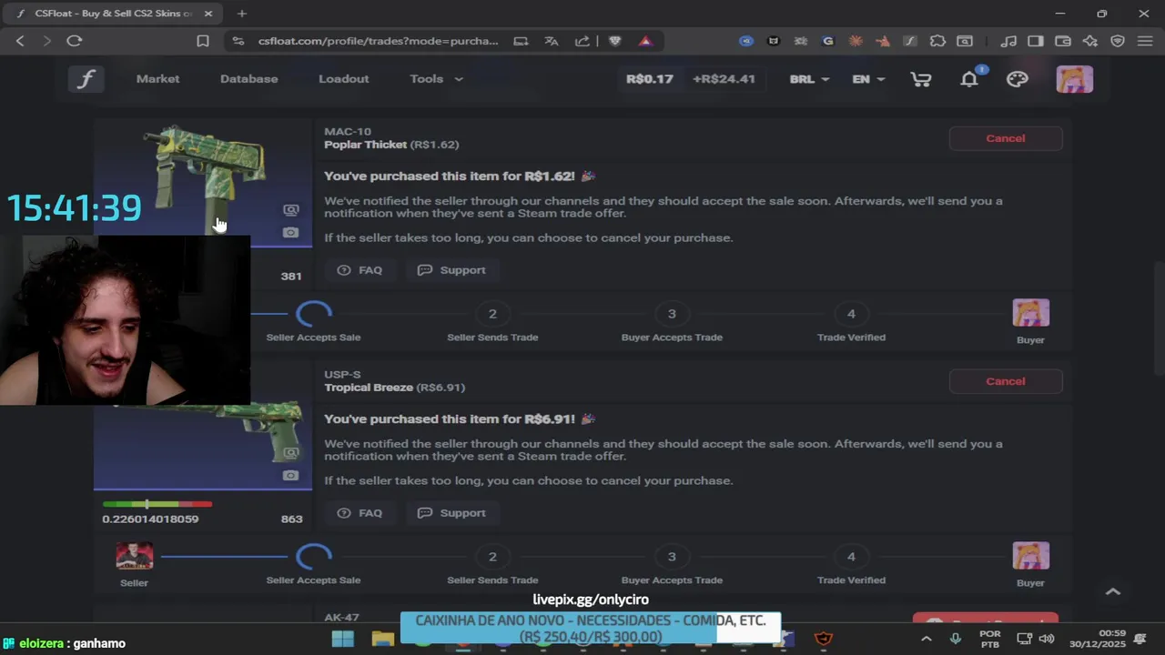Click the USP-S buyer avatar

(x=1030, y=556)
